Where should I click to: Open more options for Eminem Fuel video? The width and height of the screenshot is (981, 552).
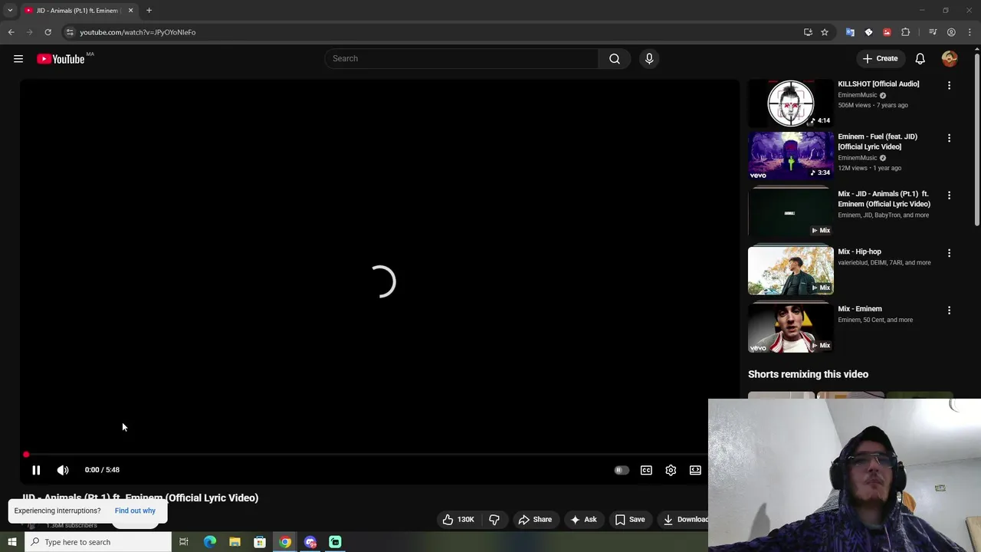tap(949, 138)
